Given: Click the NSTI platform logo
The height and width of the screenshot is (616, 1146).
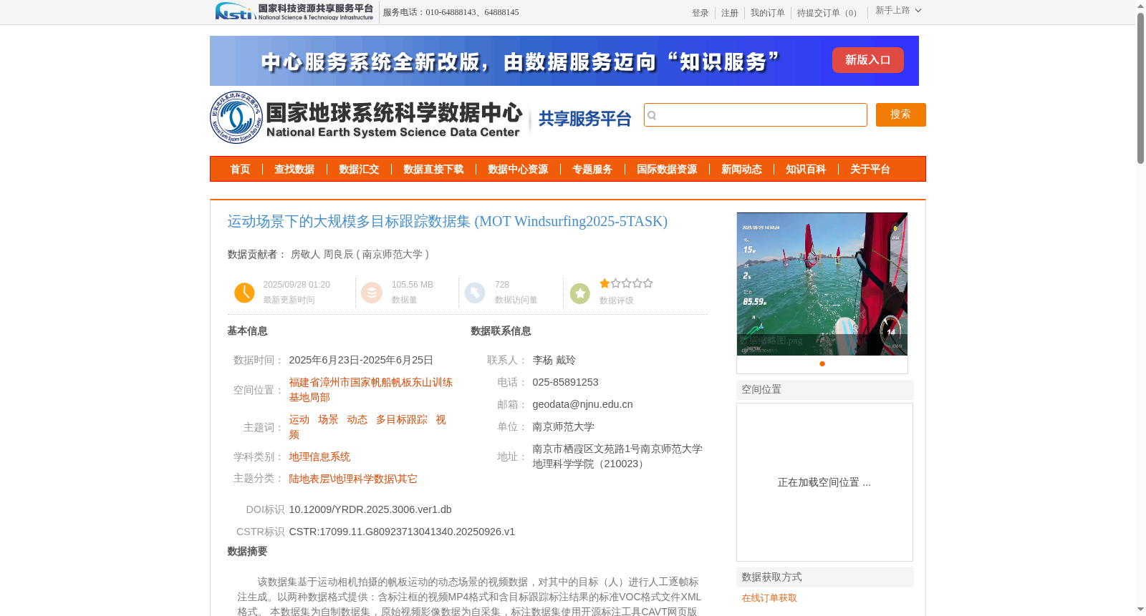Looking at the screenshot, I should (294, 11).
